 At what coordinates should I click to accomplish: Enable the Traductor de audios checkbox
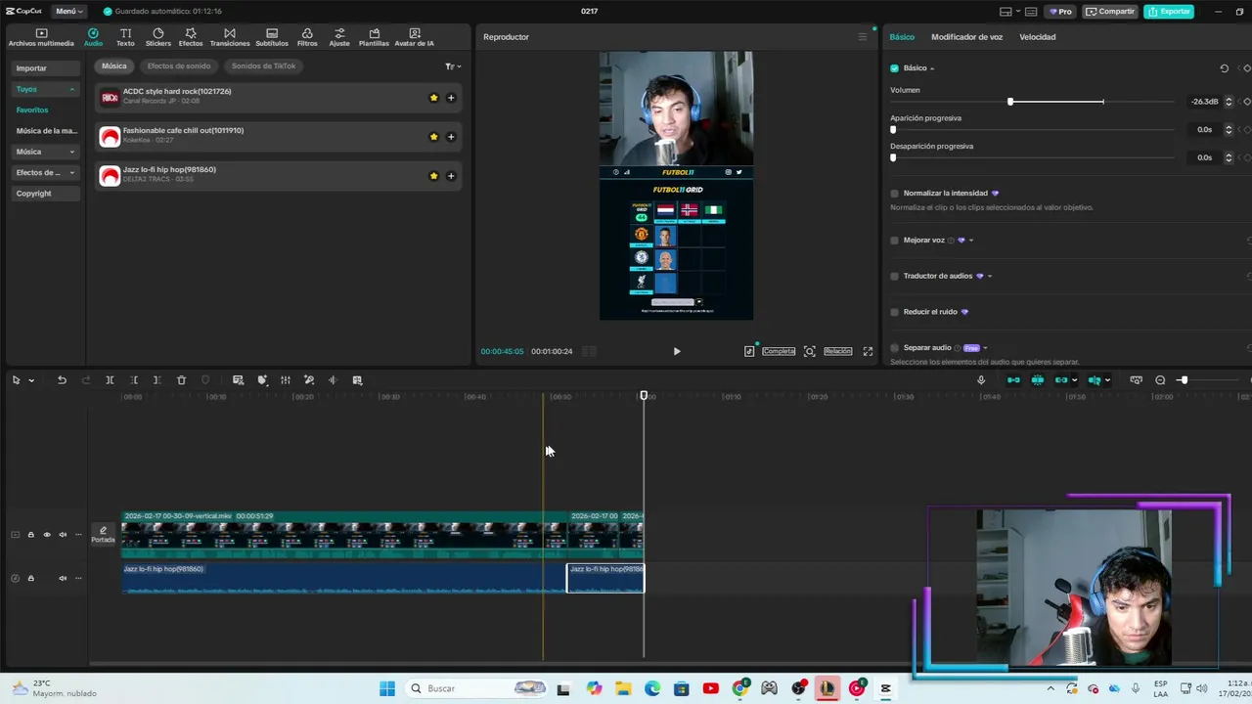click(894, 276)
